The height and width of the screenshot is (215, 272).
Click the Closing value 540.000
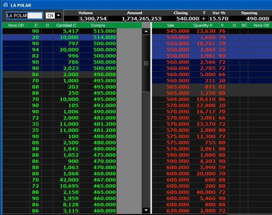point(187,19)
